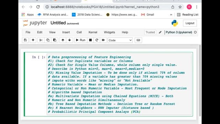Click the notebook vertical scrollbar

pos(200,80)
